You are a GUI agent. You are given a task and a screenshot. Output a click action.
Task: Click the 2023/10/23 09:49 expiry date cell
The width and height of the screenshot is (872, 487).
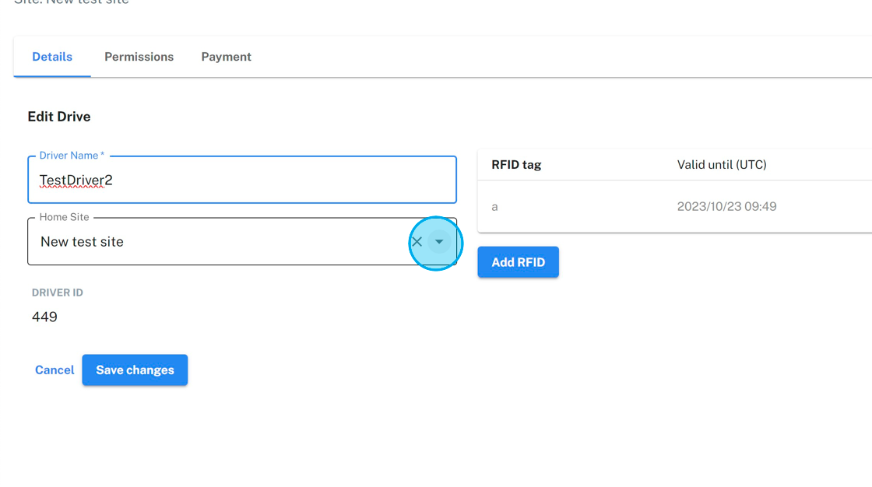(x=726, y=207)
